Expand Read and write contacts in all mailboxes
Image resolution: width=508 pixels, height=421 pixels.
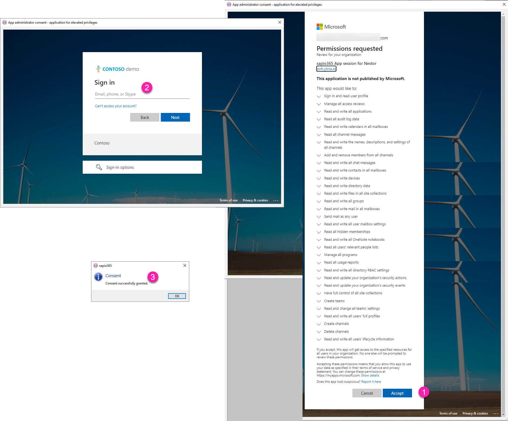[x=319, y=170]
